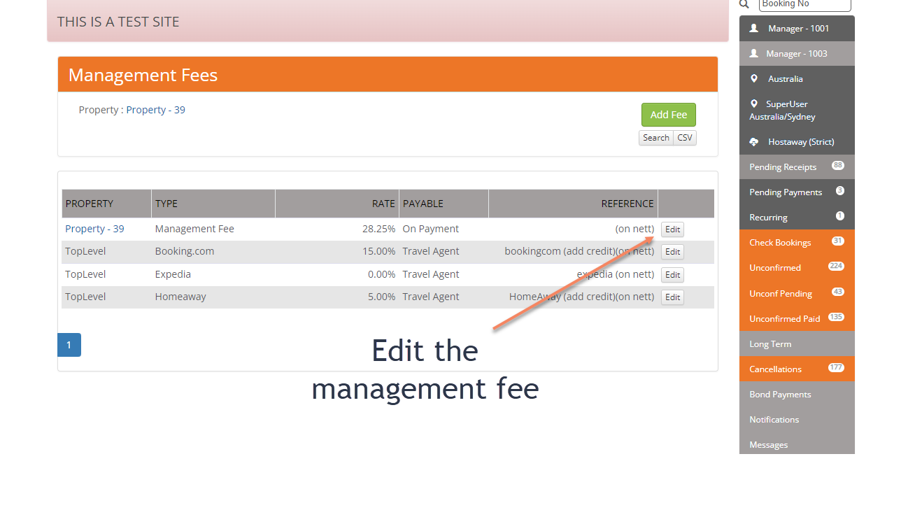Focus the Booking No search field
Screen dimensions: 915x517
(x=804, y=5)
